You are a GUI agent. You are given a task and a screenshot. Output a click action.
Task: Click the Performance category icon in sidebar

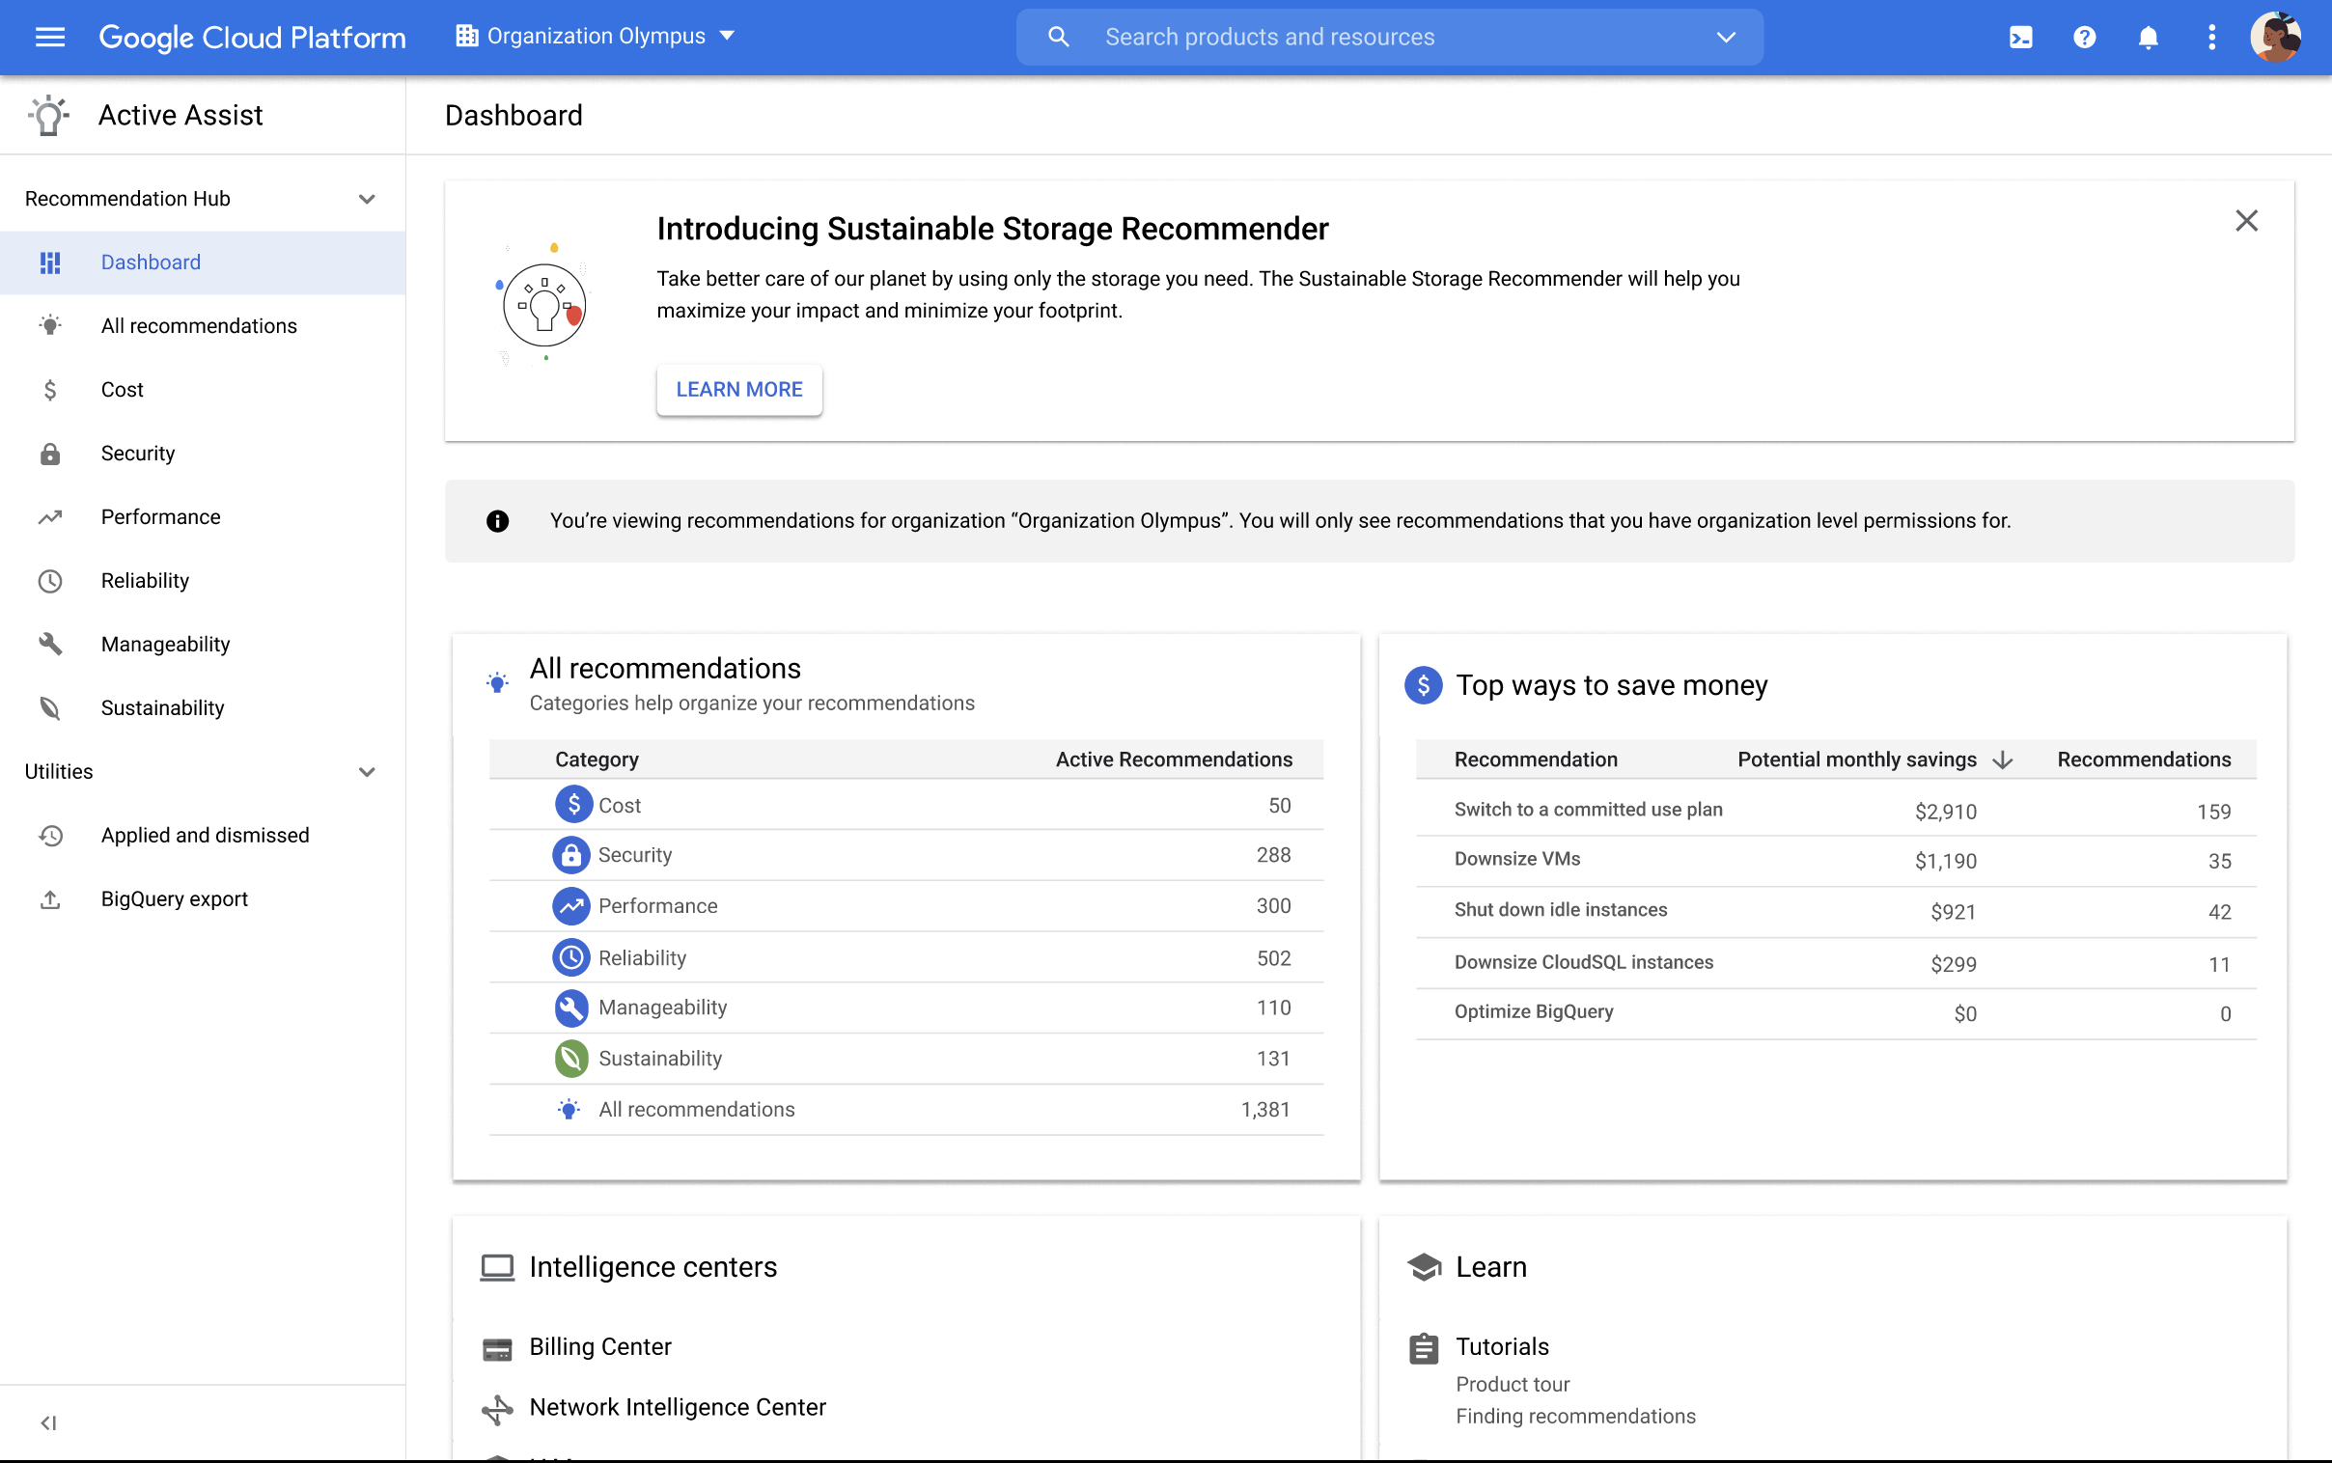47,515
